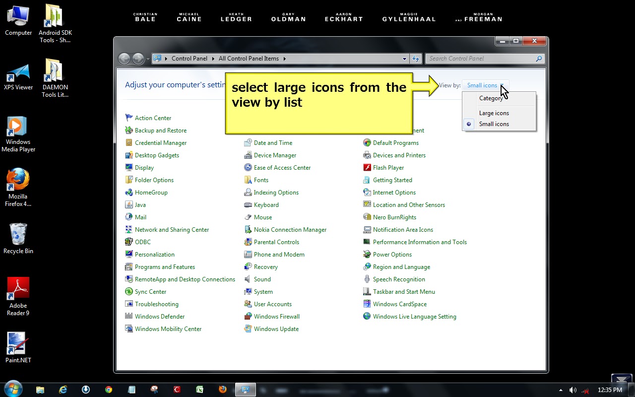Open Device Manager
Viewport: 635px width, 397px height.
click(274, 155)
